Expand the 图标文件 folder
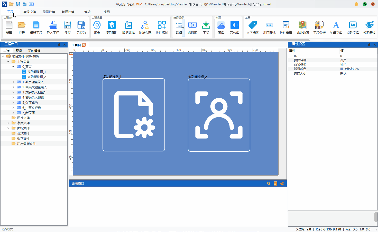Screen dimensions: 378x232 (x=8, y=128)
